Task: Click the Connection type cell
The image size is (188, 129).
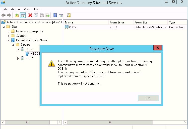Action: pyautogui.click(x=177, y=27)
